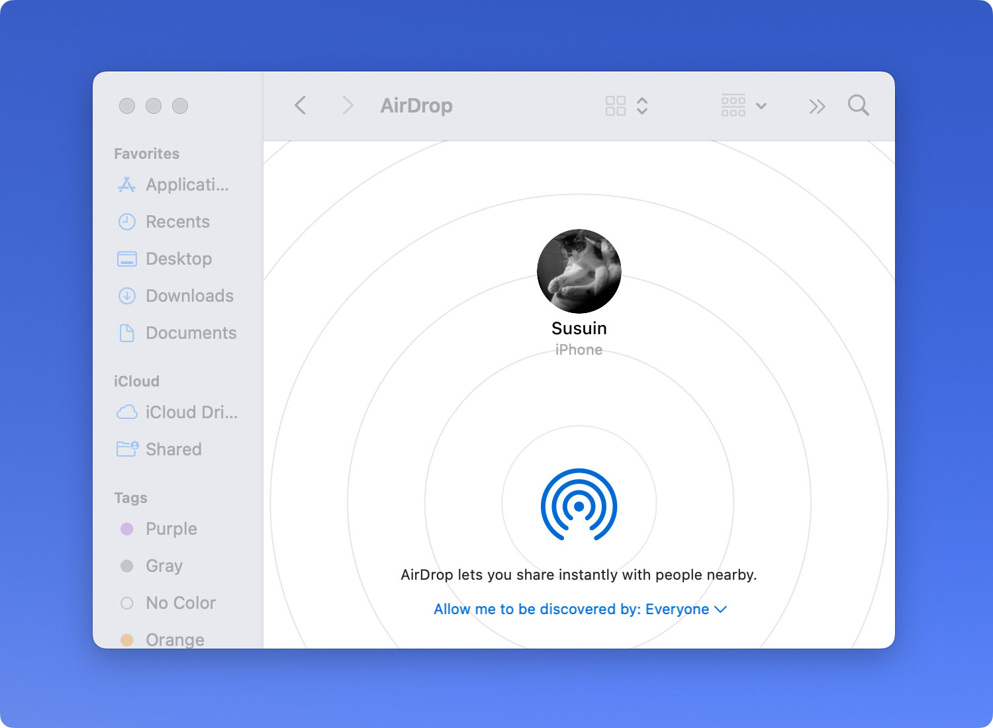Select Susuin's iPhone avatar
Image resolution: width=993 pixels, height=728 pixels.
point(579,271)
